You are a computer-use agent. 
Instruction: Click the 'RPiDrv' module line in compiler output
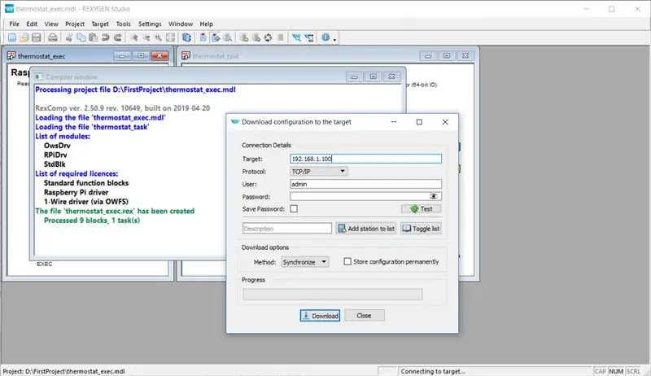coord(55,155)
